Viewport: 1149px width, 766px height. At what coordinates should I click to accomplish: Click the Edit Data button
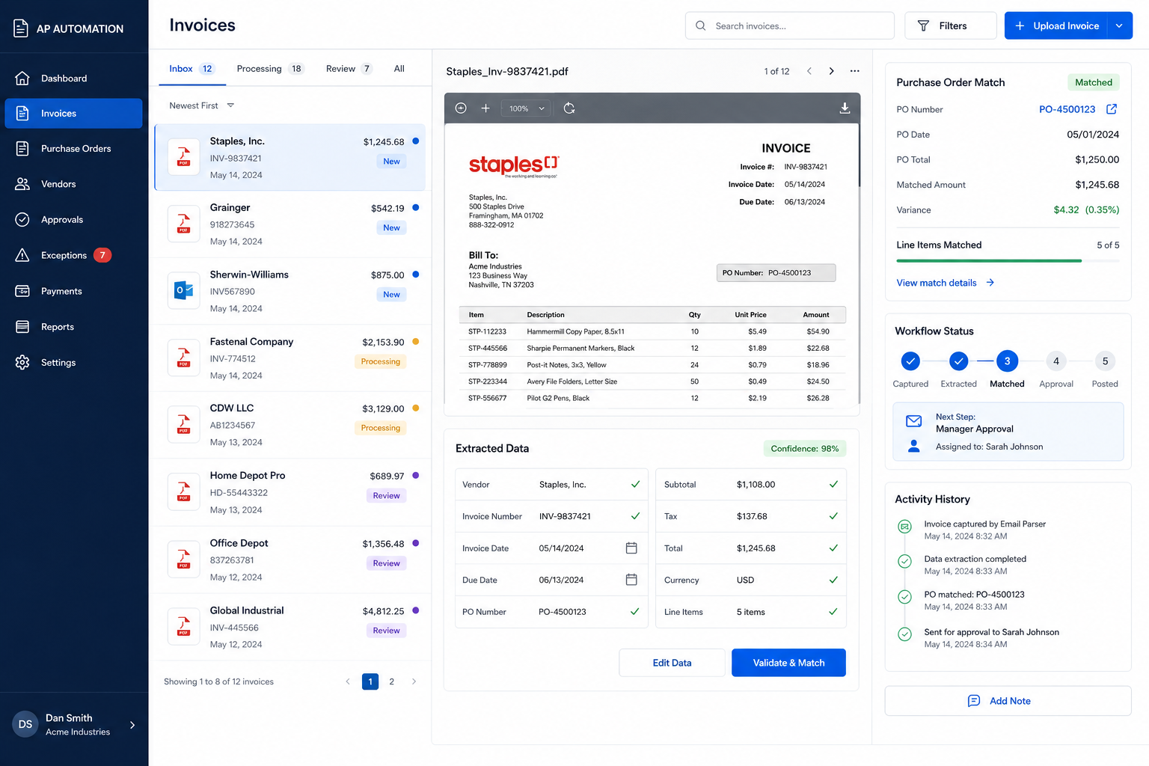672,663
